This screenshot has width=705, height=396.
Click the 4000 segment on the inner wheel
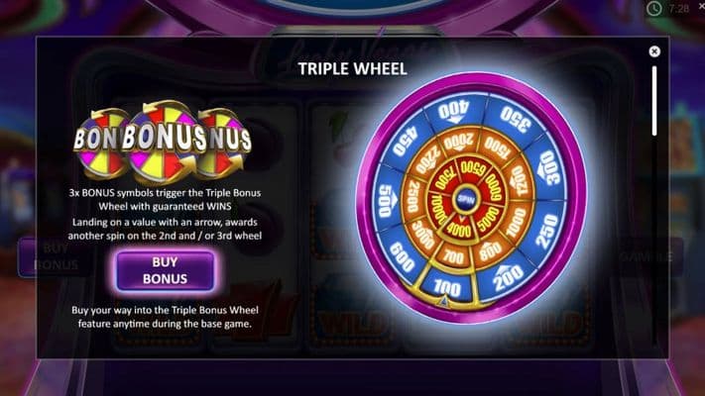click(459, 230)
